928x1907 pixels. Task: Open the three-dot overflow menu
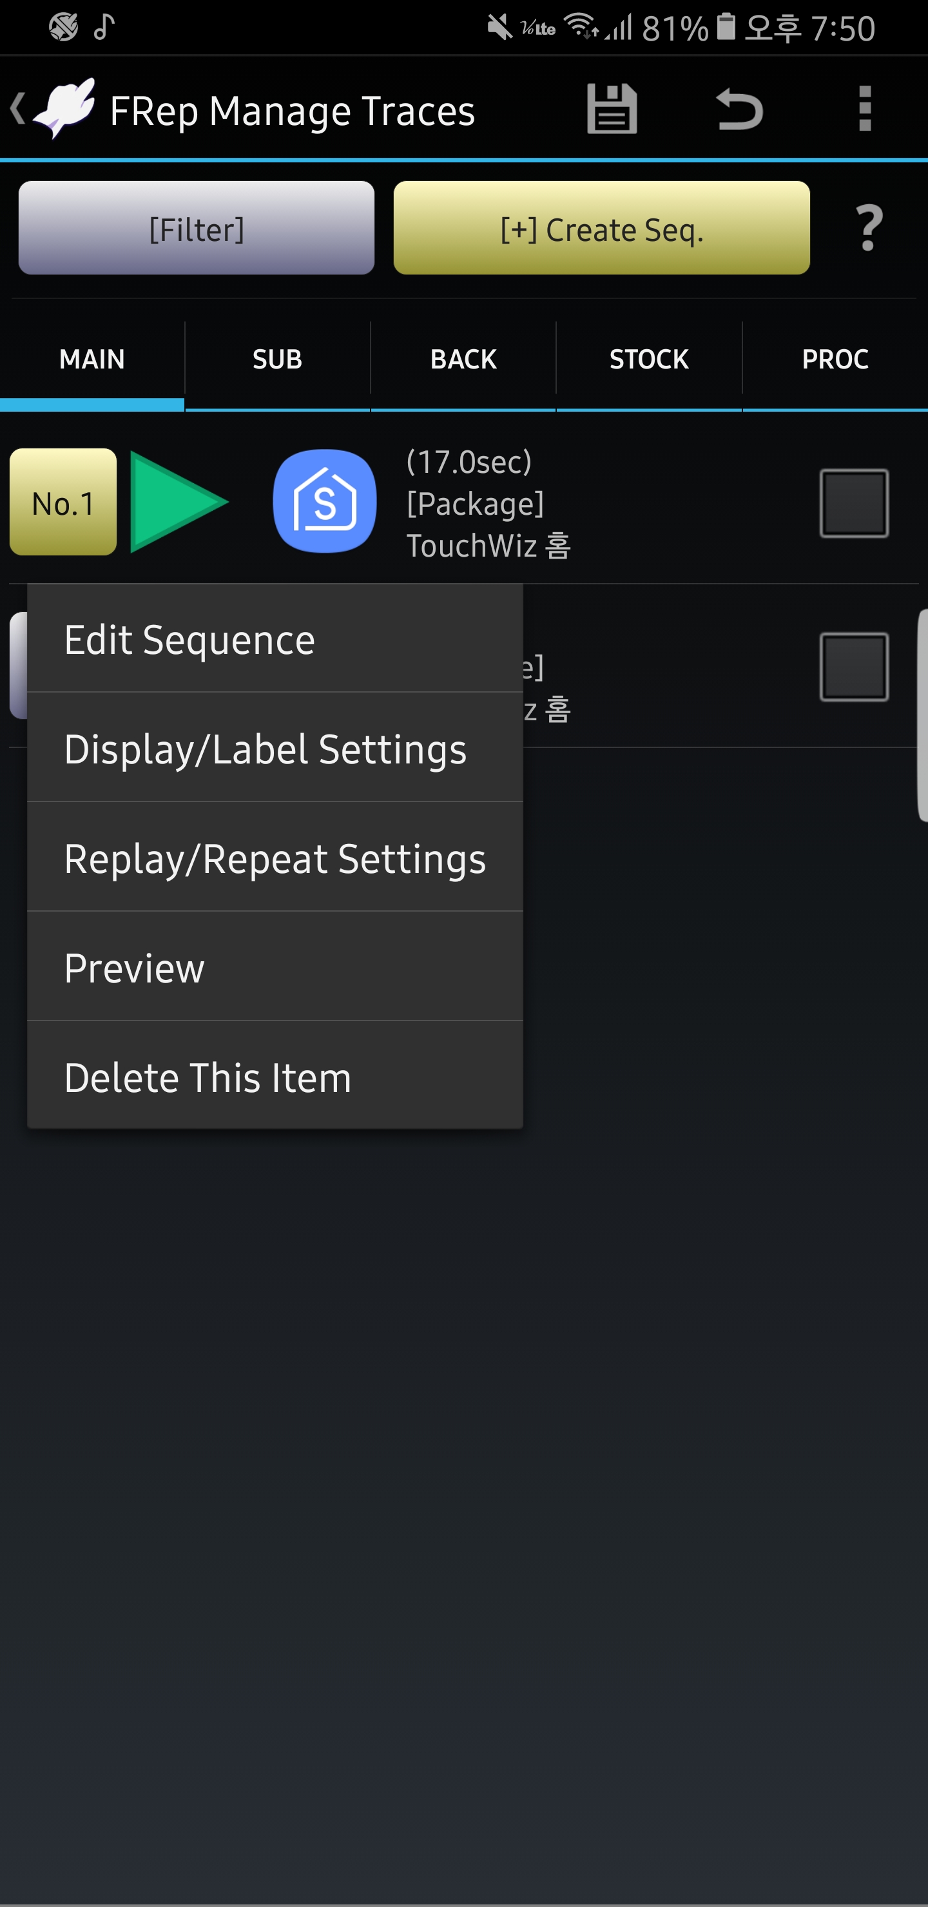pyautogui.click(x=864, y=109)
